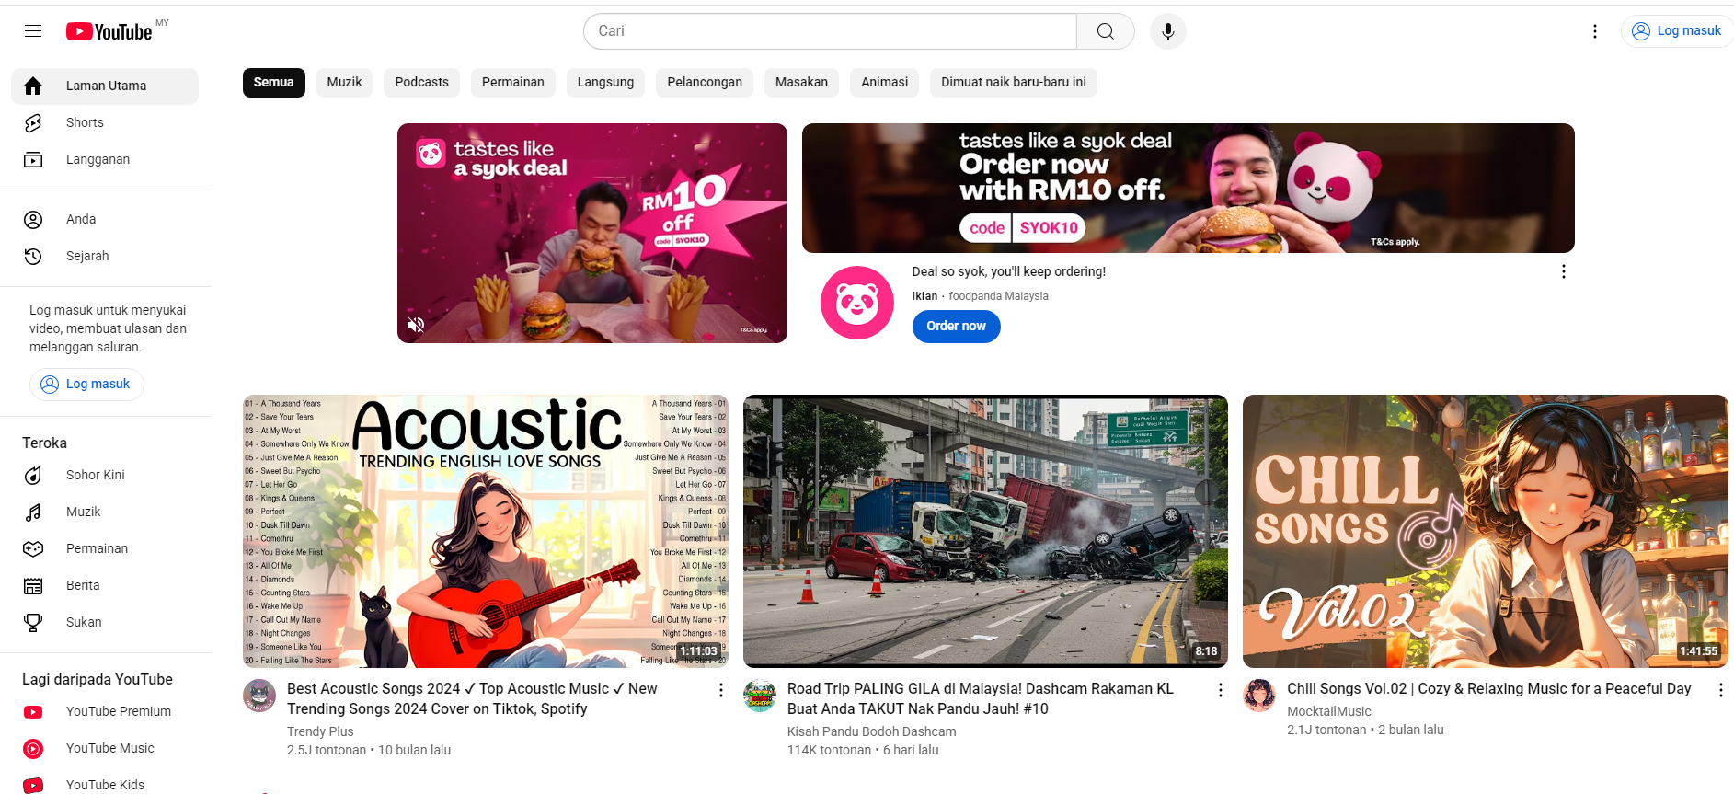Screen dimensions: 1734x794
Task: Open Anda in the sidebar
Action: (105, 219)
